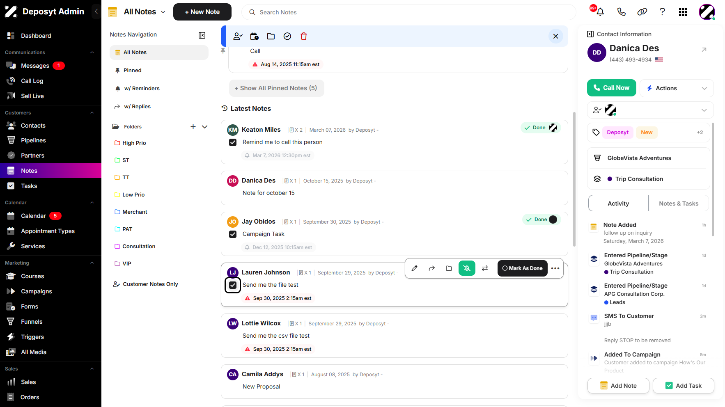This screenshot has height=407, width=725.
Task: Select Pinned in Notes Navigation
Action: (159, 71)
